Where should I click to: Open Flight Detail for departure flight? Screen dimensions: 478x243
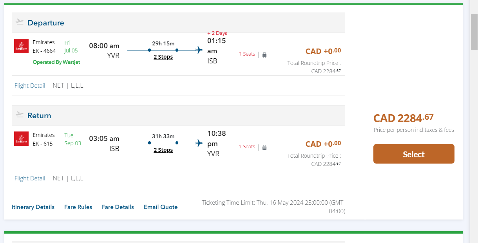[30, 85]
